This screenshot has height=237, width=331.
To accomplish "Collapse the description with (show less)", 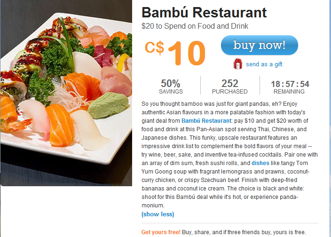I will point(158,214).
